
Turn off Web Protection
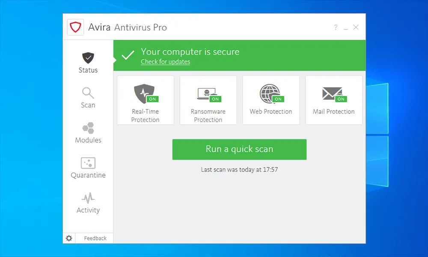coord(277,99)
